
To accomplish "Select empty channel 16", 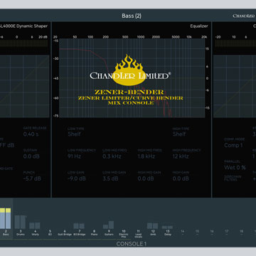I will (212, 232).
